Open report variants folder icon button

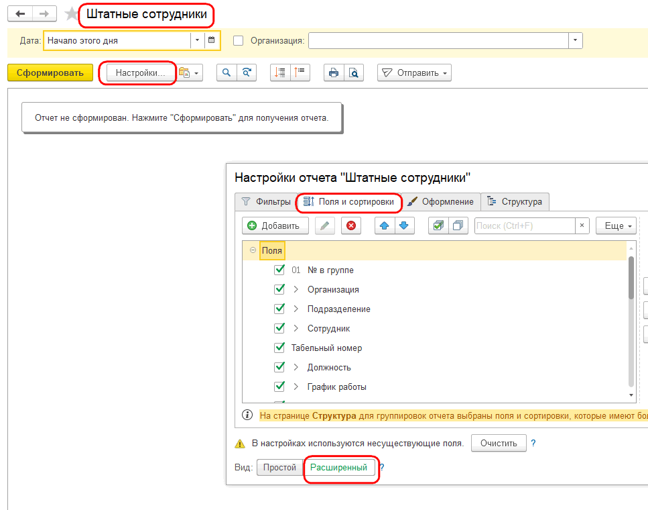pos(184,73)
